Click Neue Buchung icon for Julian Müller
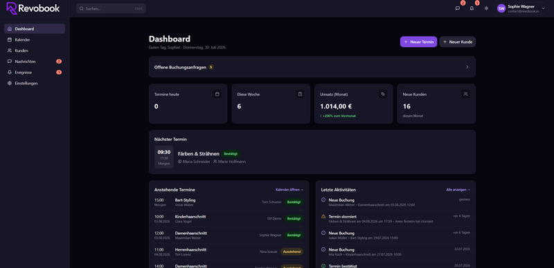Viewport: 554px width, 268px height. [x=323, y=233]
